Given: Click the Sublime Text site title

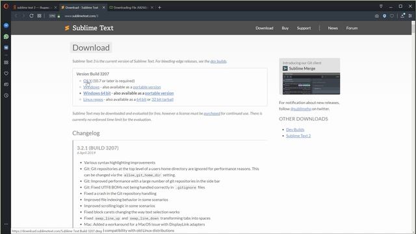Looking at the screenshot, I should 93,28.
